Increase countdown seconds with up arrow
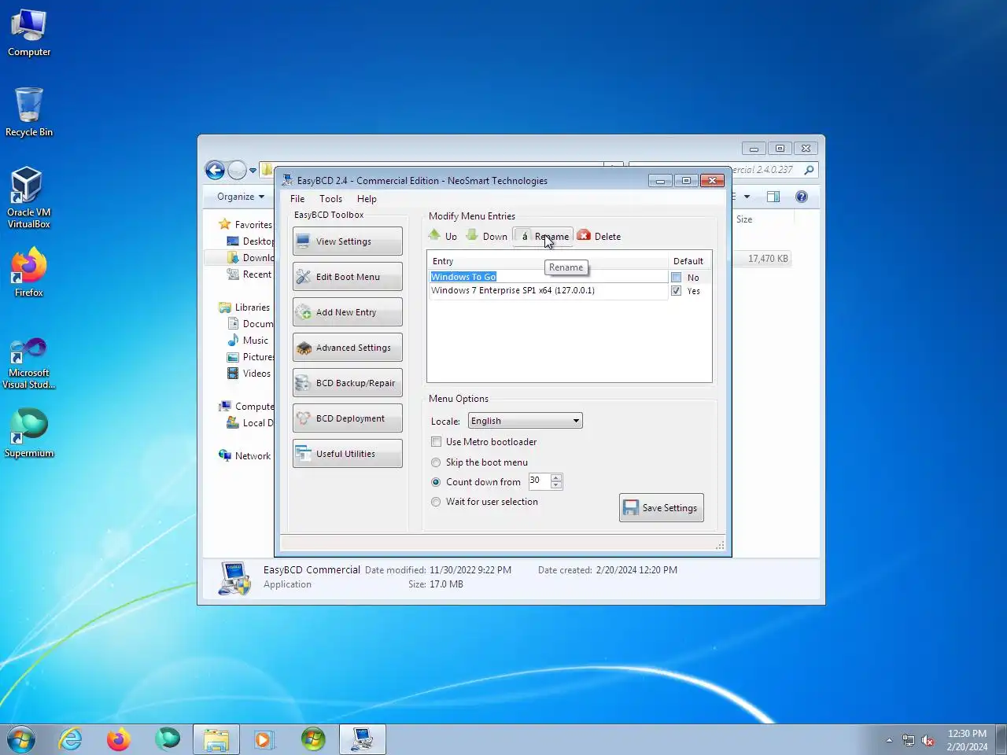Image resolution: width=1007 pixels, height=755 pixels. pos(556,477)
